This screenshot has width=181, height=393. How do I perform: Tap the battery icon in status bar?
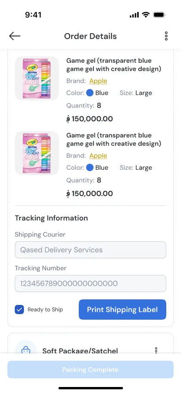(x=159, y=15)
